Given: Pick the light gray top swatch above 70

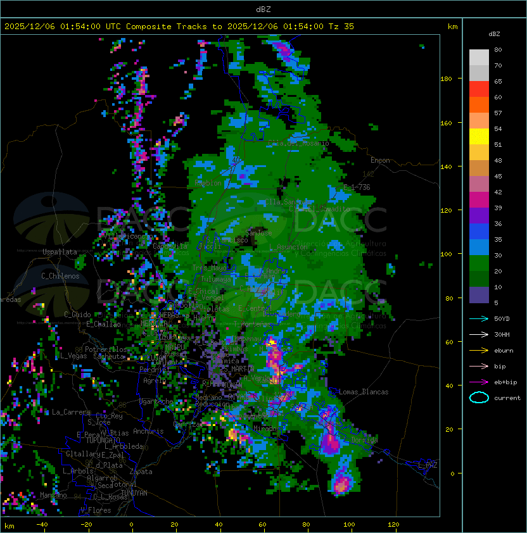Looking at the screenshot, I should coord(479,57).
